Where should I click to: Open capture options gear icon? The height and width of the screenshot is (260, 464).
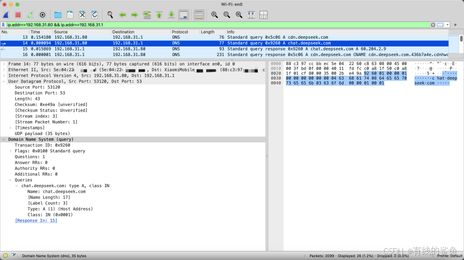[43, 15]
